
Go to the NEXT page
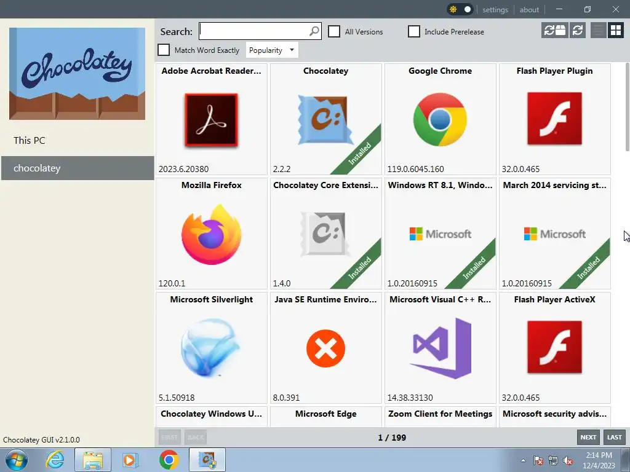pos(588,438)
